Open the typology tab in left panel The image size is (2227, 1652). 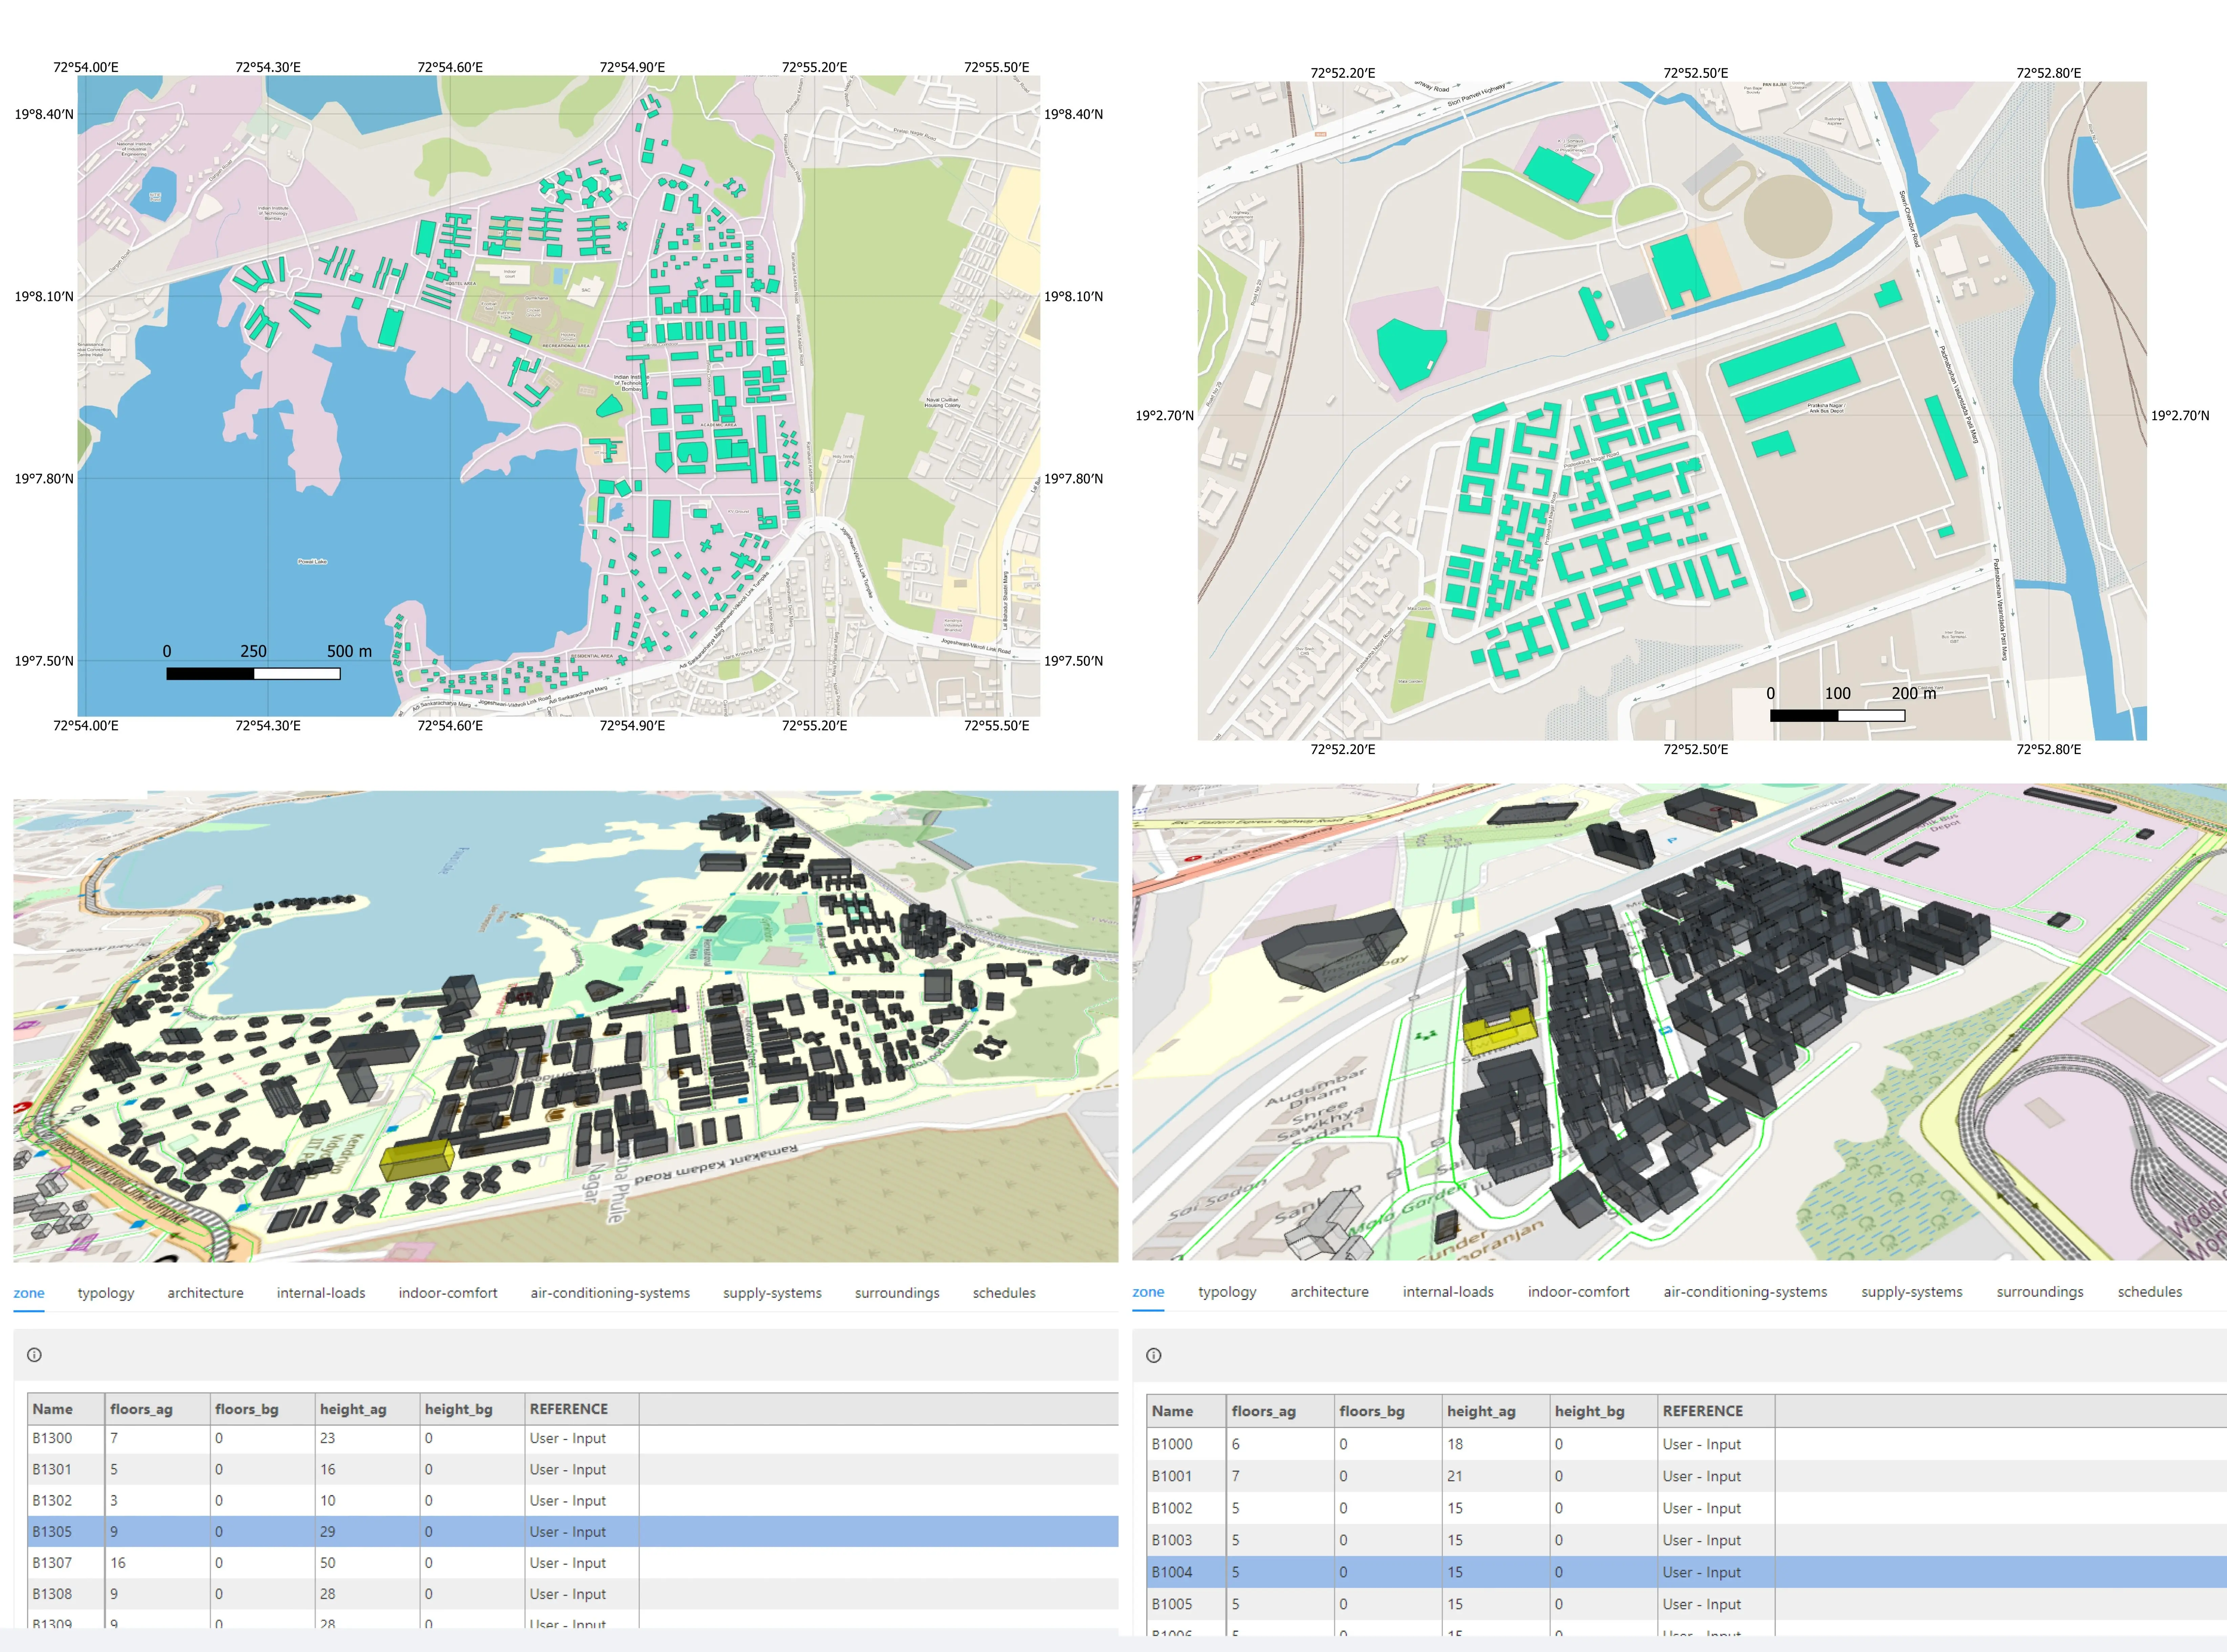pyautogui.click(x=106, y=1293)
